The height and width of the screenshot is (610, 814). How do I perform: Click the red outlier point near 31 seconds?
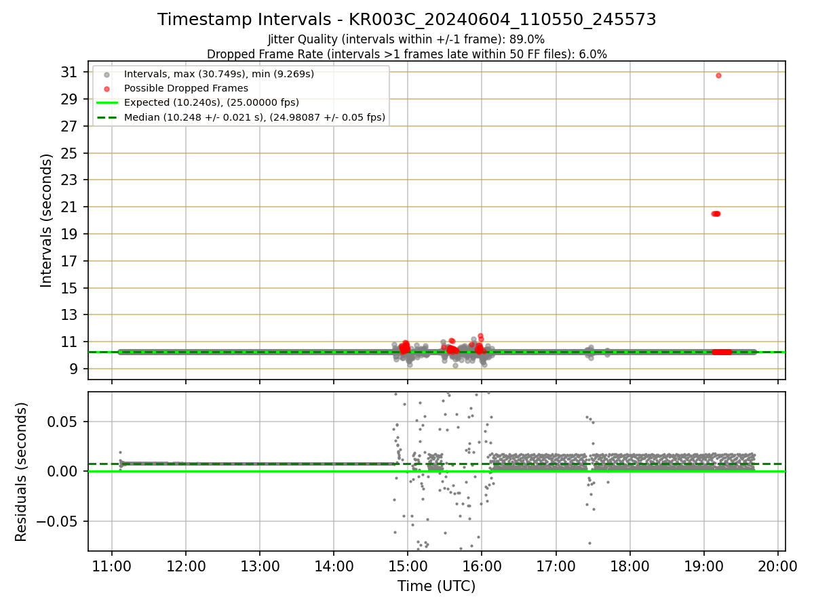(x=718, y=75)
